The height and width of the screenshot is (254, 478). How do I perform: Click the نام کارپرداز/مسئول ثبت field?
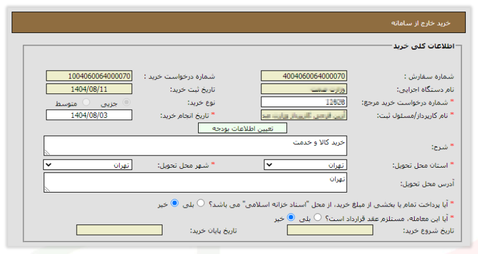tap(304, 115)
